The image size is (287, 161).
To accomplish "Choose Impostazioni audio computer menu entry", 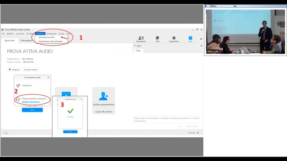I will click(51, 42).
